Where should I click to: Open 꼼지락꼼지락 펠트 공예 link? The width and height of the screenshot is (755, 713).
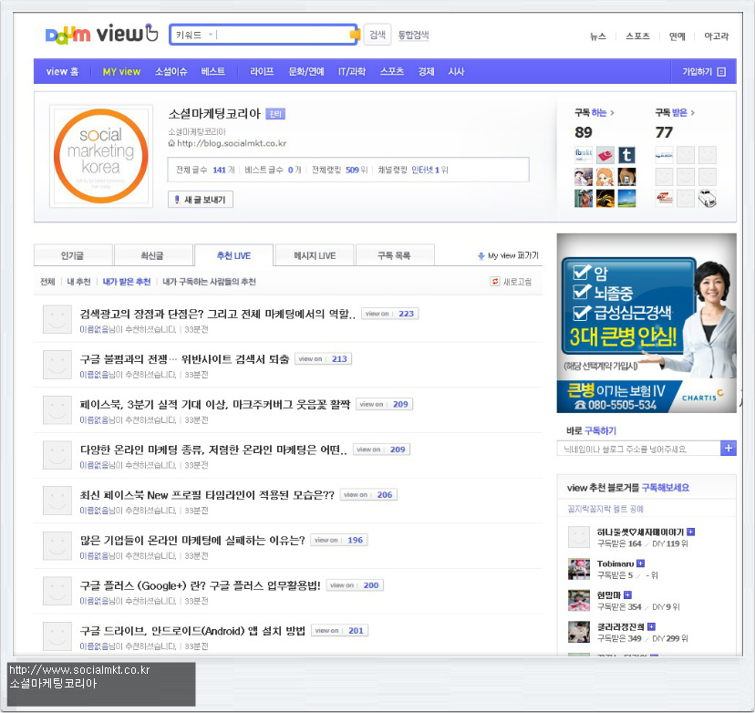pos(605,509)
